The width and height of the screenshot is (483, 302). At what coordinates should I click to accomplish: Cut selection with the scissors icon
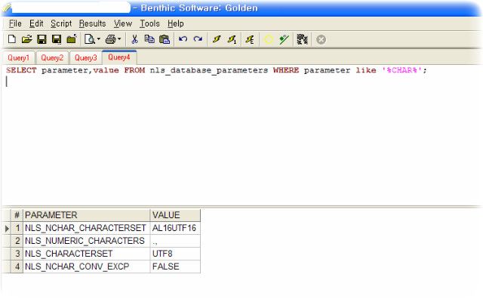click(x=134, y=39)
